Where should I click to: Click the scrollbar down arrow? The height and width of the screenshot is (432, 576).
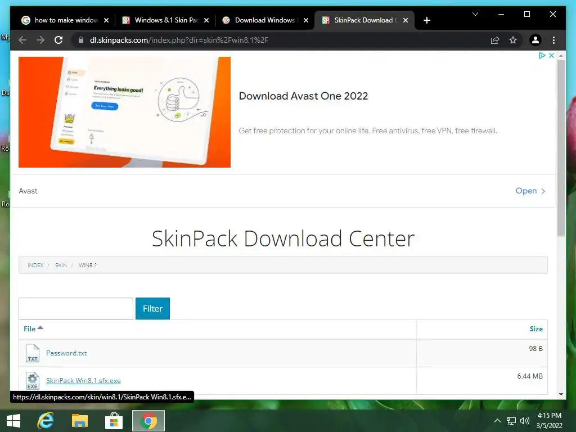click(x=561, y=394)
